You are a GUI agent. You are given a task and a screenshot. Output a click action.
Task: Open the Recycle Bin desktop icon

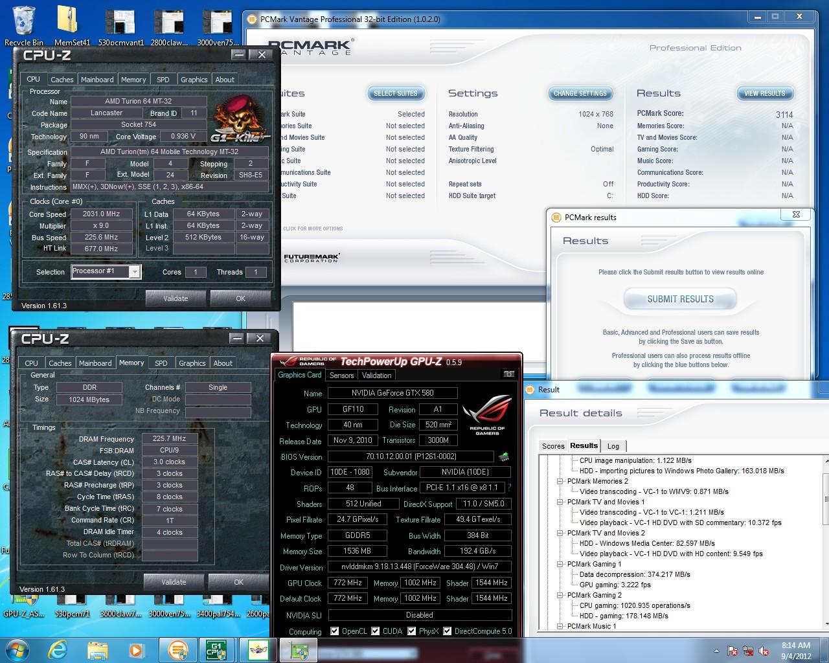pos(23,26)
